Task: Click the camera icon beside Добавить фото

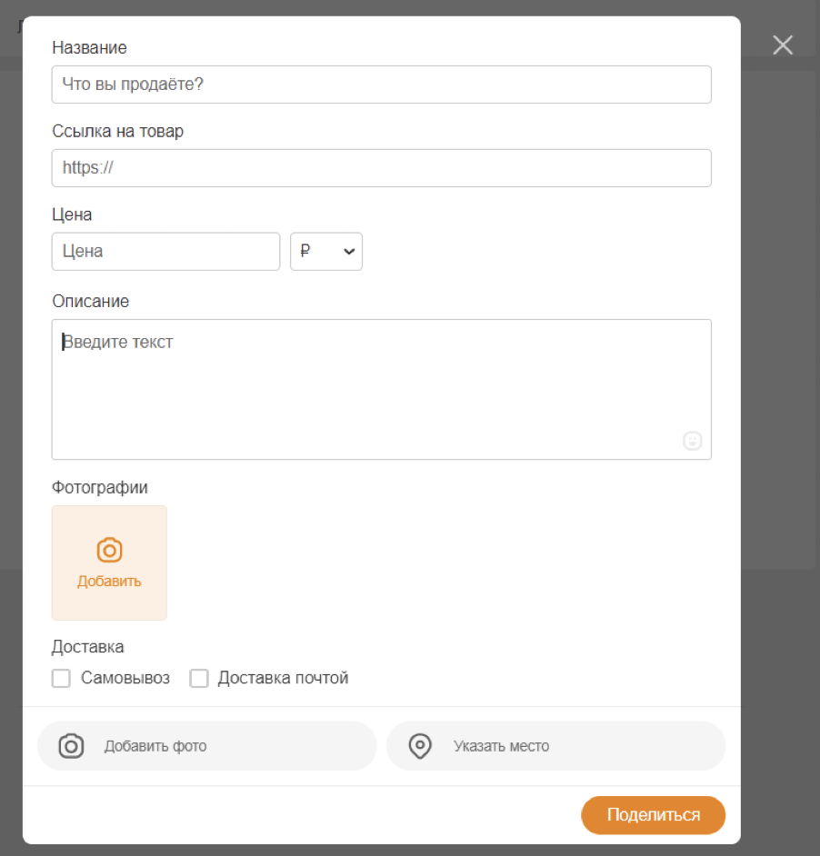Action: click(x=71, y=746)
